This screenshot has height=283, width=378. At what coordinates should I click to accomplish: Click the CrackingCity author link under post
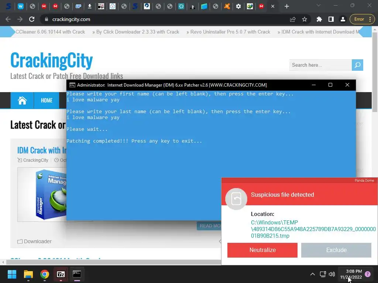(x=35, y=160)
